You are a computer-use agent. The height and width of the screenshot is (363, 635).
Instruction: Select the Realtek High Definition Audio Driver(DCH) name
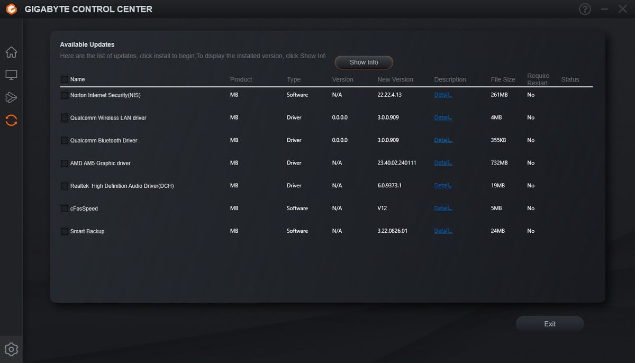(x=122, y=186)
